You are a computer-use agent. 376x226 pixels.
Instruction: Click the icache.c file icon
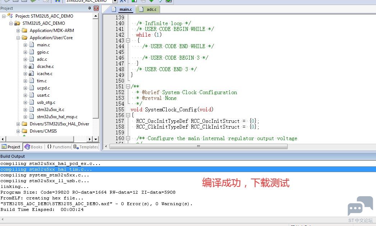(x=31, y=73)
